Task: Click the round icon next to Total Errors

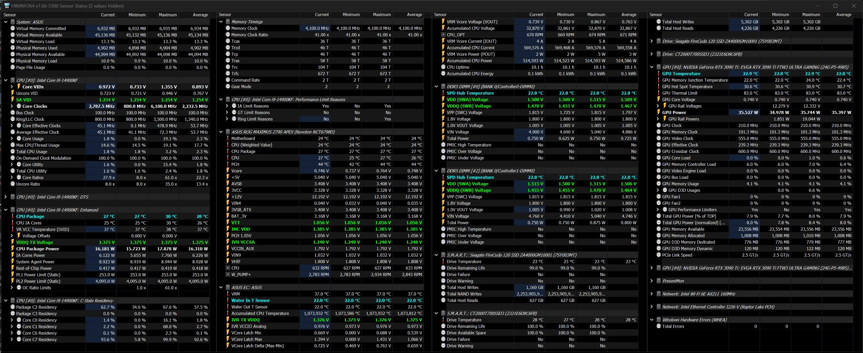Action: coord(659,326)
